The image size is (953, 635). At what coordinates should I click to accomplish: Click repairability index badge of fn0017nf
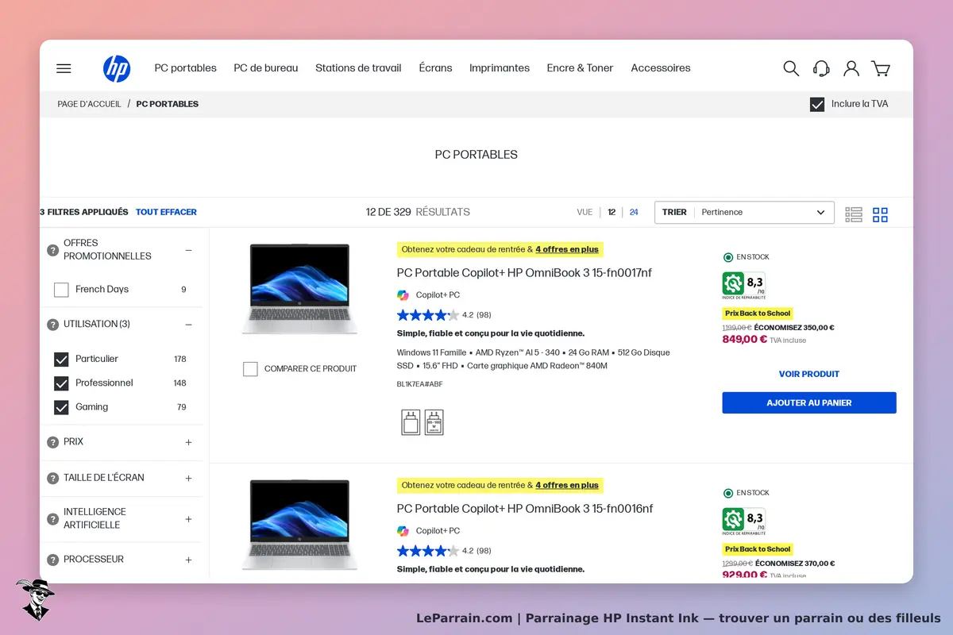(743, 285)
